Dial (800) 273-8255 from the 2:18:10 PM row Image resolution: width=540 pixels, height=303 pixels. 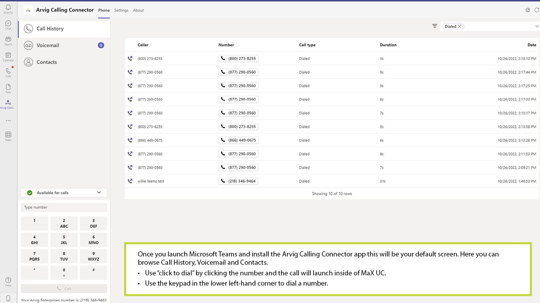(x=238, y=58)
